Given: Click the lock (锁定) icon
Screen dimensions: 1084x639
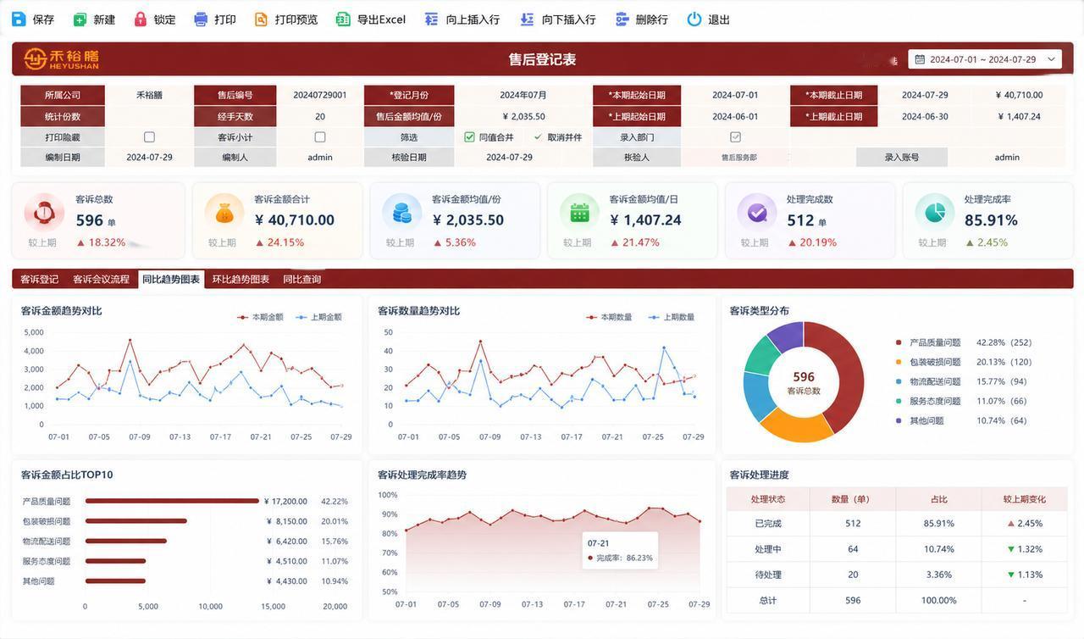Looking at the screenshot, I should click(141, 19).
